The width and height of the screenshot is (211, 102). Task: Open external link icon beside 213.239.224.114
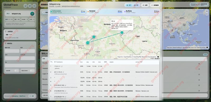tap(65, 97)
